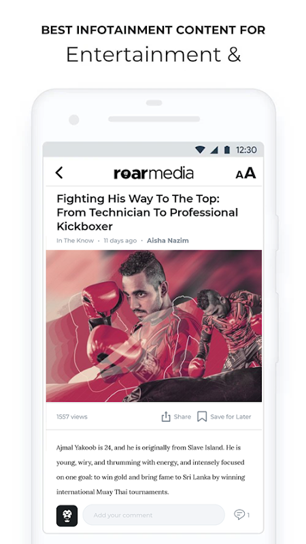This screenshot has width=306, height=544.
Task: Click the bookmark Save for Later icon
Action: coord(202,417)
